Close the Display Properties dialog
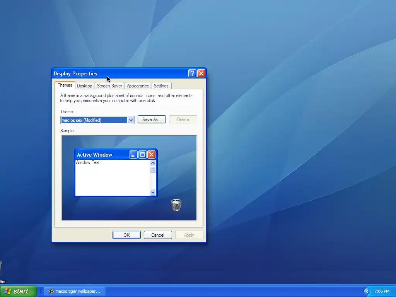The image size is (396, 297). [201, 73]
